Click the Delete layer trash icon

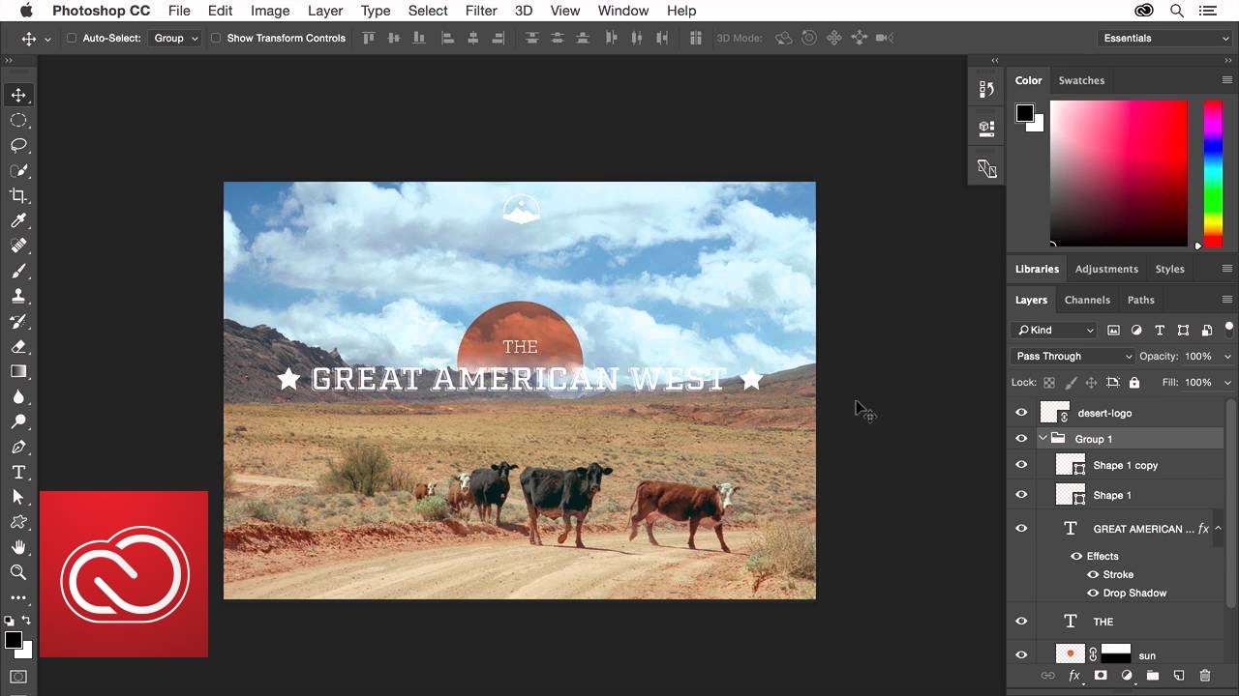point(1205,676)
